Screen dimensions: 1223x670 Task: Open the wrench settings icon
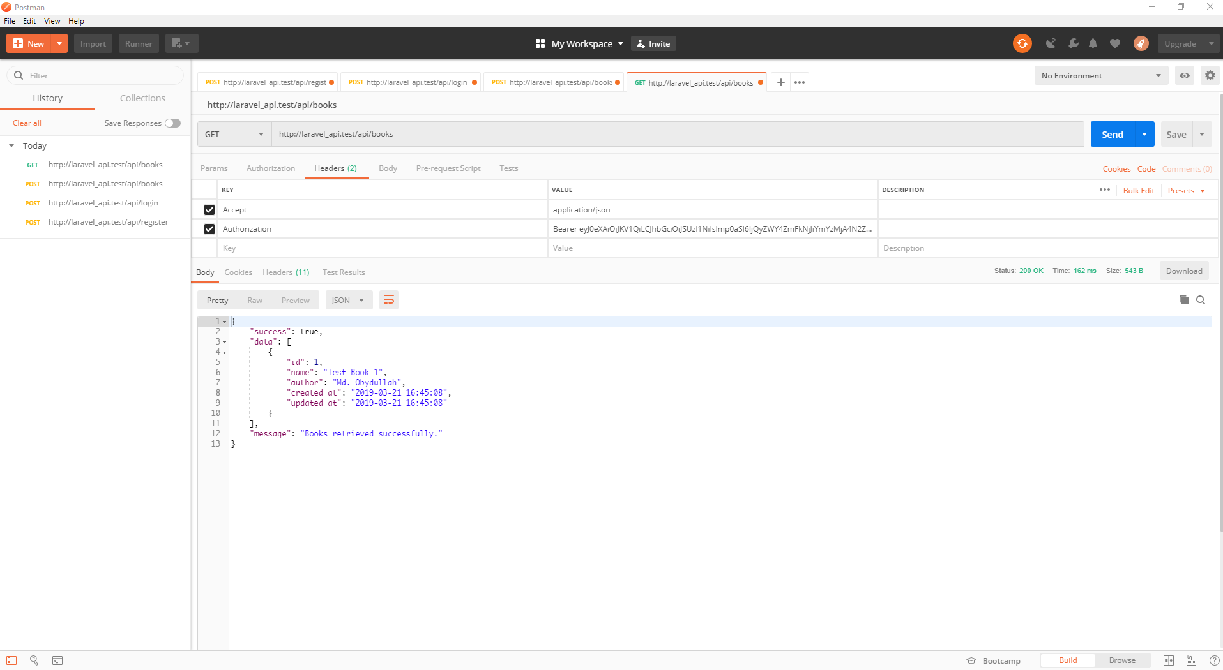pos(1073,43)
